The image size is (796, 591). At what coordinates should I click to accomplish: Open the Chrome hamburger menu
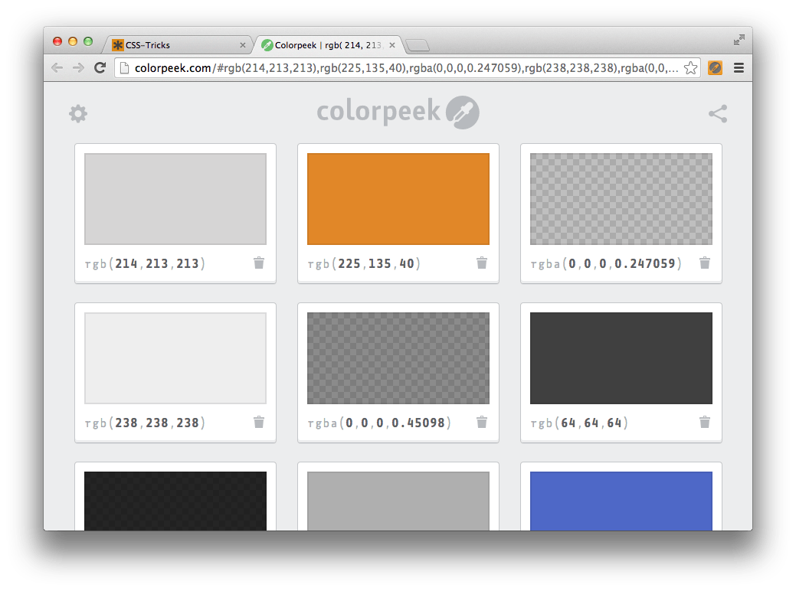739,68
